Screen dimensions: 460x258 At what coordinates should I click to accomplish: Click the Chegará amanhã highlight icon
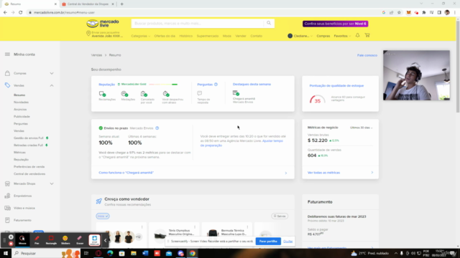click(236, 93)
